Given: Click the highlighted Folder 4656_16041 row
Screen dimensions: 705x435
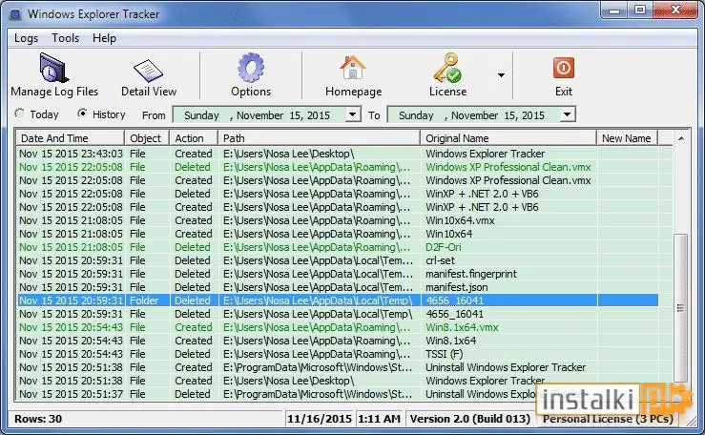Looking at the screenshot, I should point(337,300).
